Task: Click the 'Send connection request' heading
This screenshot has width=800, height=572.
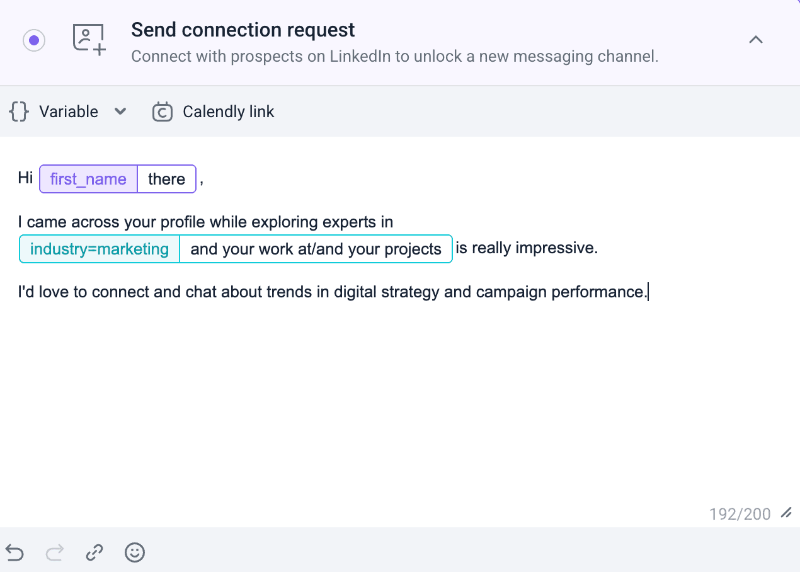Action: [x=243, y=30]
